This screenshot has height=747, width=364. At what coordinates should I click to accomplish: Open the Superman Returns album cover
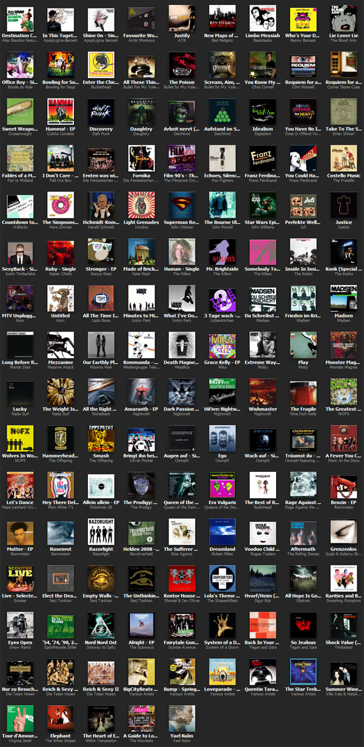182,205
